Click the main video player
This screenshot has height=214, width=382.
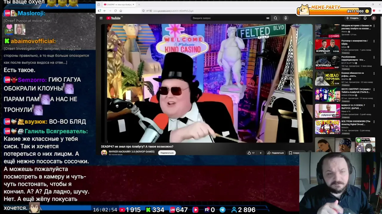click(x=207, y=84)
